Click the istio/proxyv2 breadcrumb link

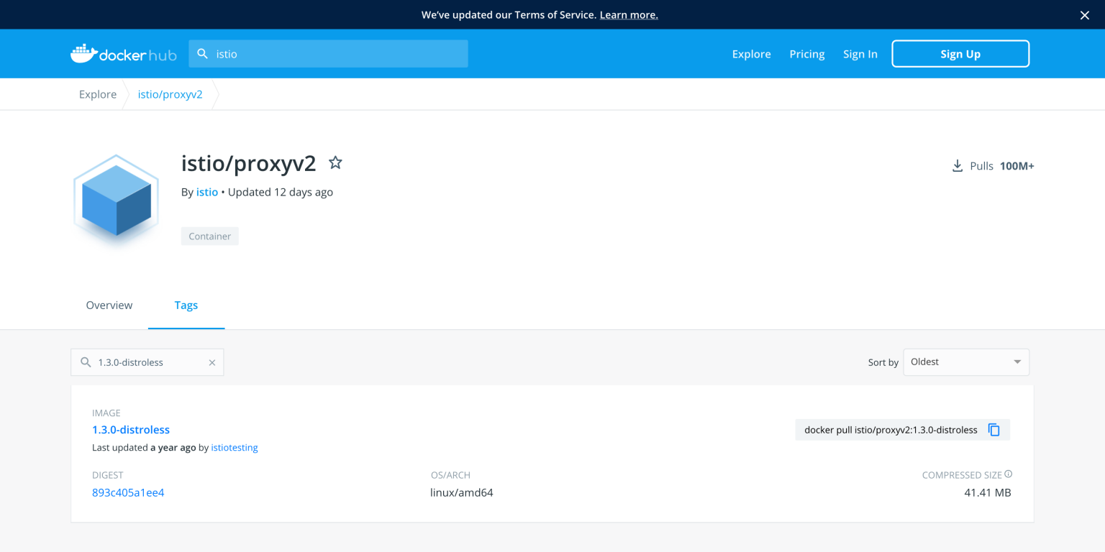point(170,94)
